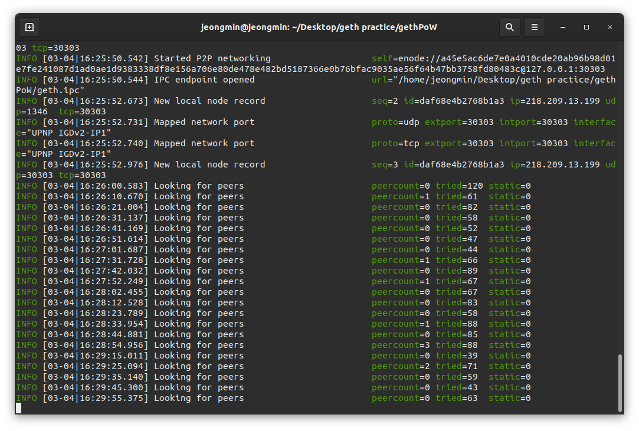
Task: Click the proto=tcp mapped port entry
Action: 395,143
